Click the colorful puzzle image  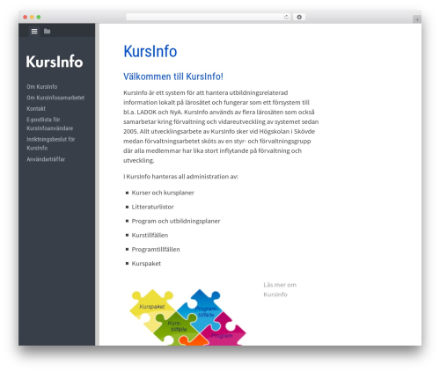(x=187, y=317)
